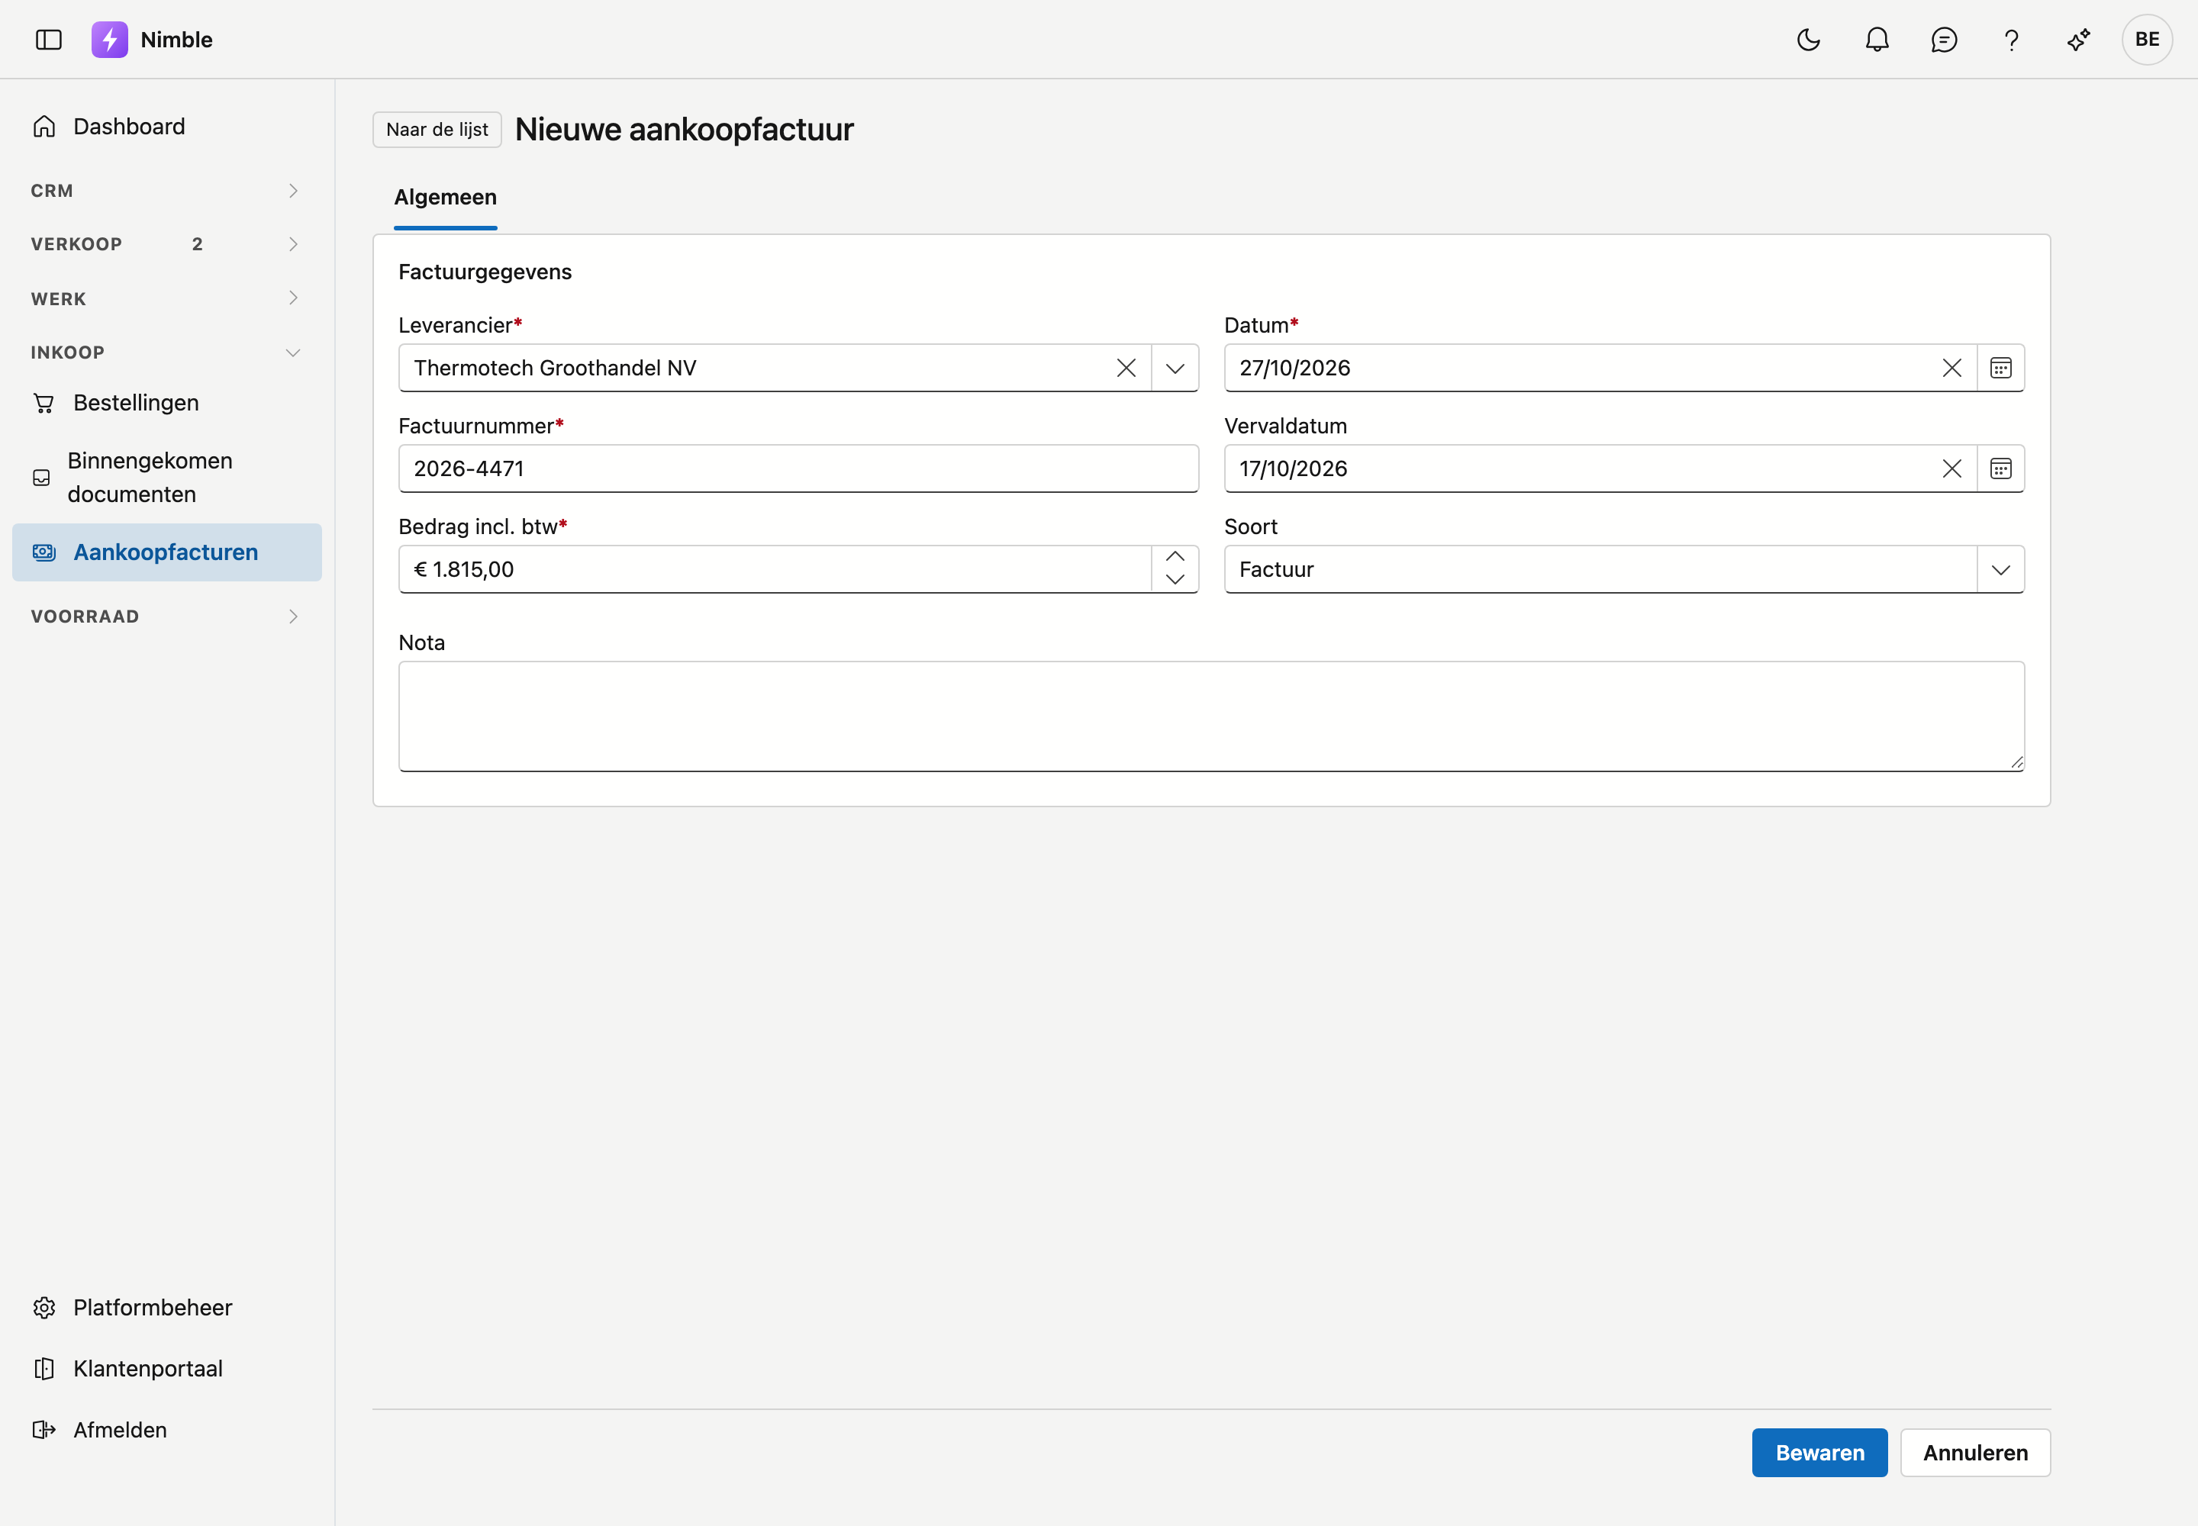
Task: Select the Algemeen tab
Action: point(445,197)
